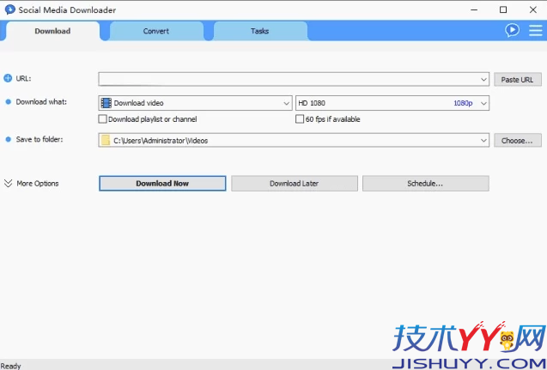Click the Paste URL button
Screen dimensions: 547x370
point(517,80)
